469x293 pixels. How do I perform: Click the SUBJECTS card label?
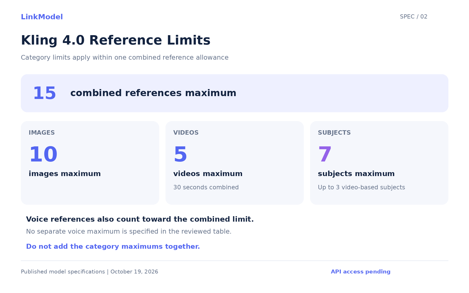pyautogui.click(x=334, y=133)
